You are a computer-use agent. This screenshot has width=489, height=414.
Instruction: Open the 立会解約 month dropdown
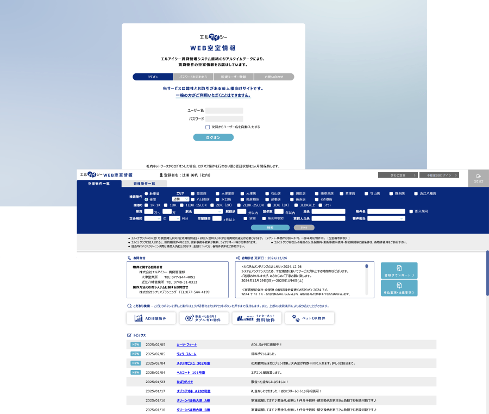tap(174, 218)
